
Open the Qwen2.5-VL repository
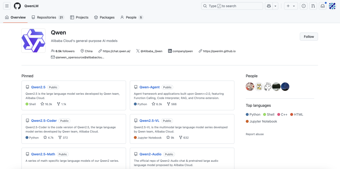[150, 121]
